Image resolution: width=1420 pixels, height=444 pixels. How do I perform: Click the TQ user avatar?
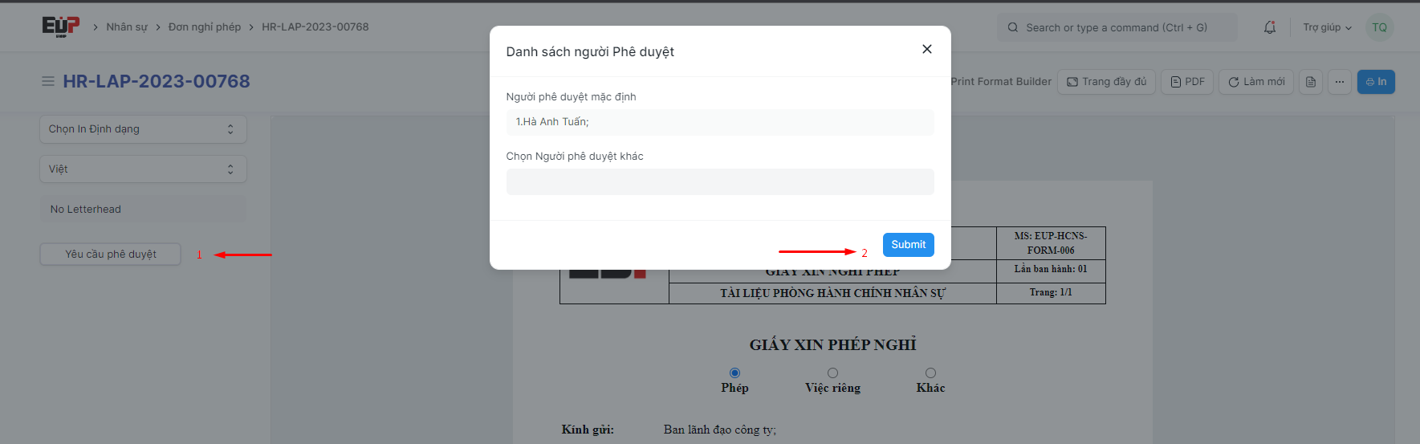(x=1379, y=27)
